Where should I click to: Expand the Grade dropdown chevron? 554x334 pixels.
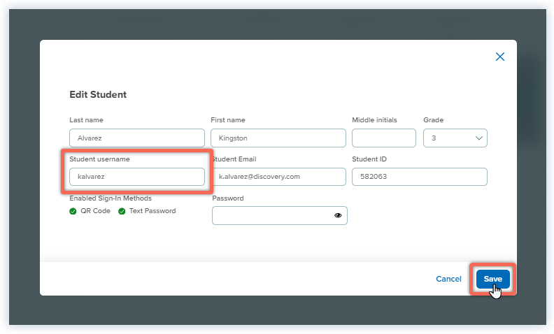tap(479, 138)
